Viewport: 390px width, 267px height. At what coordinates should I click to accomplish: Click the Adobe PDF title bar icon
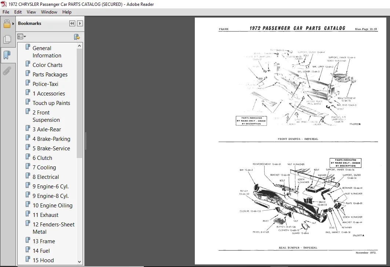[3, 4]
